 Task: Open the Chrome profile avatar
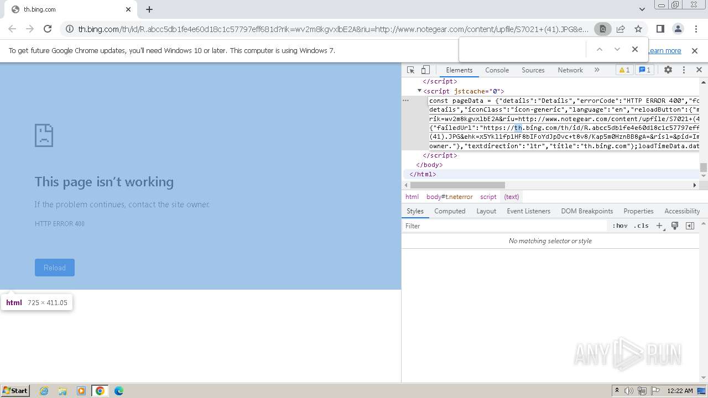(678, 29)
